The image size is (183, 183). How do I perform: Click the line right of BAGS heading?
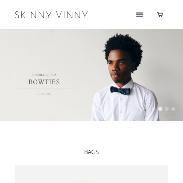tap(139, 152)
